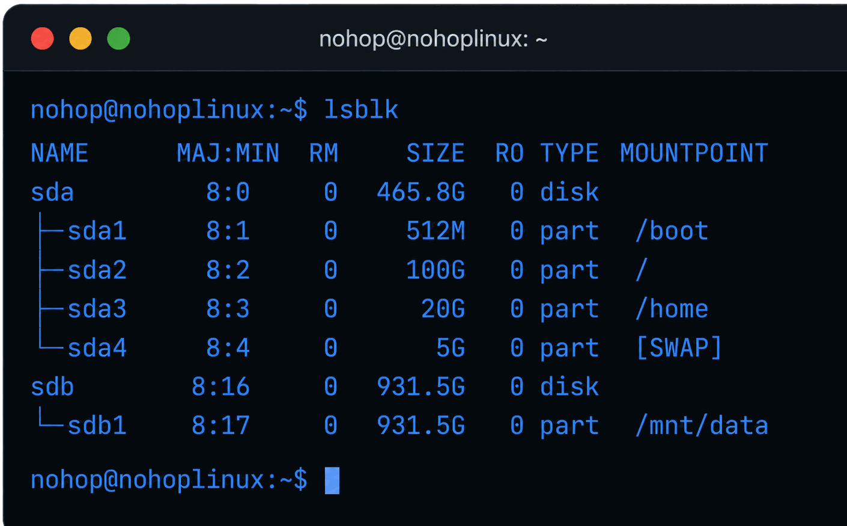Select the disk type in the sdb row

coord(569,387)
